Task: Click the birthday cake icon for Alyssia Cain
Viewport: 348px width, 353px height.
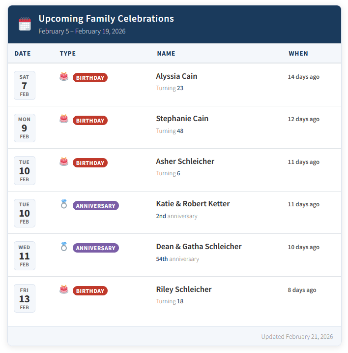Action: pyautogui.click(x=64, y=76)
